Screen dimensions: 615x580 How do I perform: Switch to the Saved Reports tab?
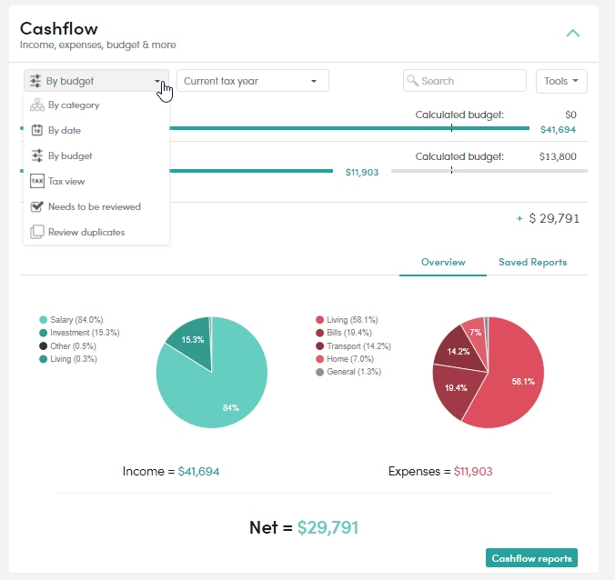pyautogui.click(x=532, y=262)
